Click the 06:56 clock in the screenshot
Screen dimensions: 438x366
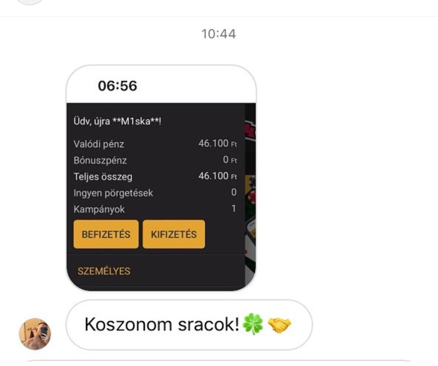(x=117, y=86)
